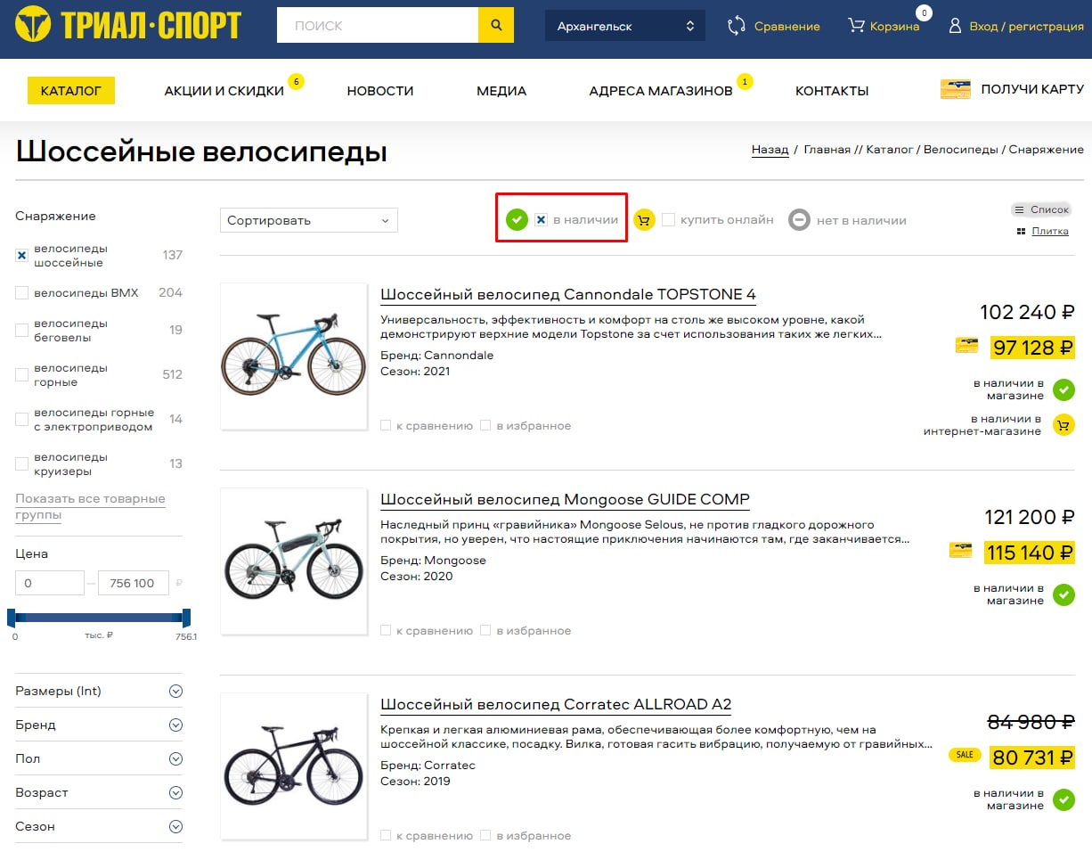Screen dimensions: 1092x852
Task: Expand the Сезон filter section
Action: (99, 826)
